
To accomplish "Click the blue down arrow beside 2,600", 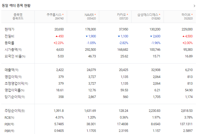I will click(x=151, y=36).
